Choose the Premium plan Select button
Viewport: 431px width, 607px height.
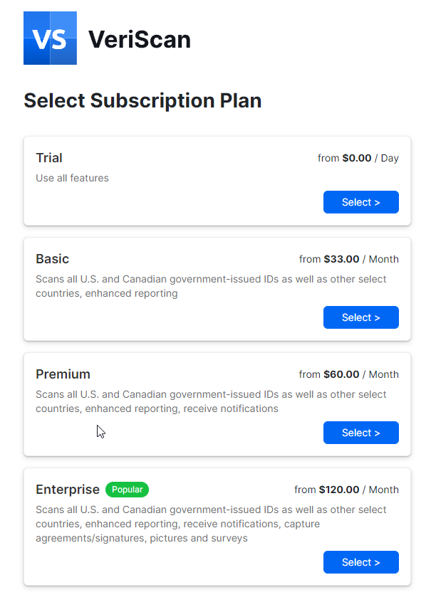360,433
